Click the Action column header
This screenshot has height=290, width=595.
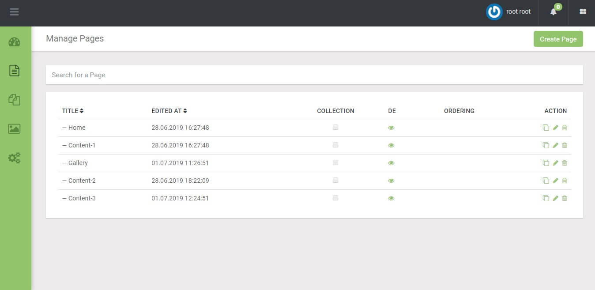click(555, 111)
